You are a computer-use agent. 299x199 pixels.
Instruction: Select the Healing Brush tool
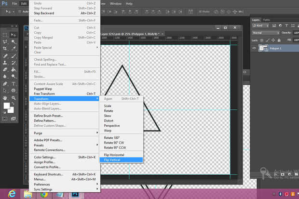5,56
